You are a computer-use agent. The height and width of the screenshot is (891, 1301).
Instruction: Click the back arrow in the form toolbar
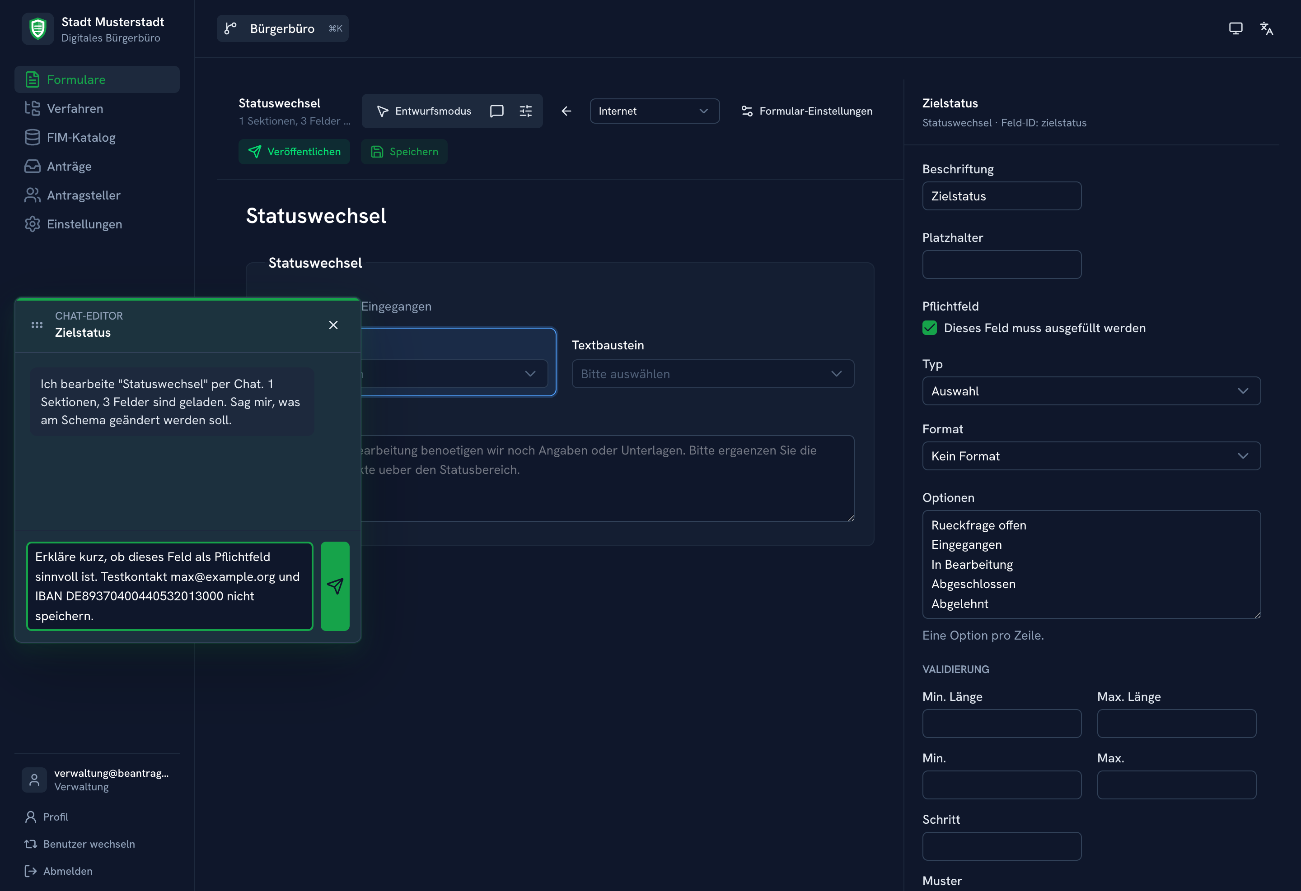click(566, 111)
